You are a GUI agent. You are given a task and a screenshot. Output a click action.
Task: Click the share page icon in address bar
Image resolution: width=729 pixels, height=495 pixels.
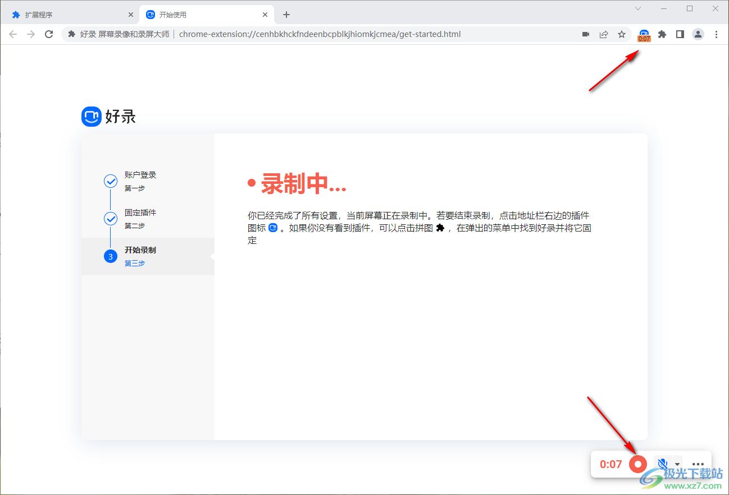[604, 34]
